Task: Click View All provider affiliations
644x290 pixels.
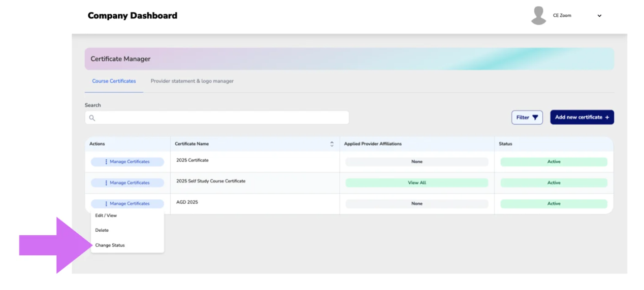Action: point(417,183)
